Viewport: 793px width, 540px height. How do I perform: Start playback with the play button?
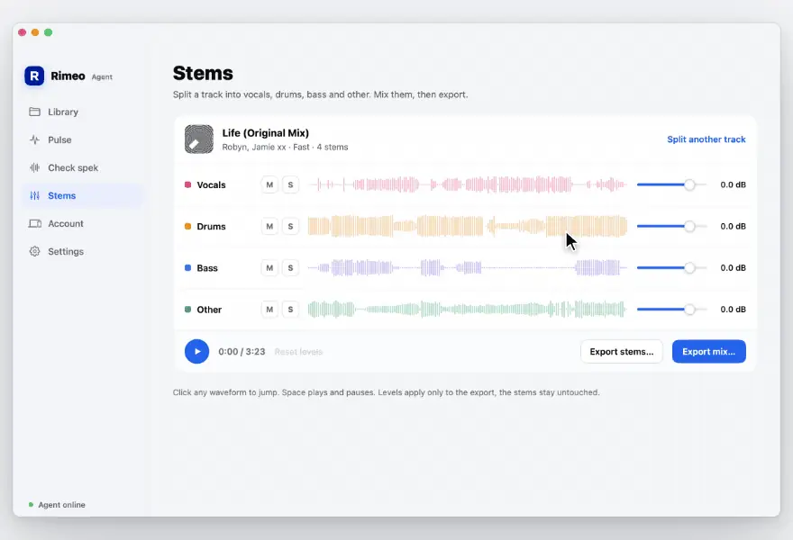pos(196,352)
